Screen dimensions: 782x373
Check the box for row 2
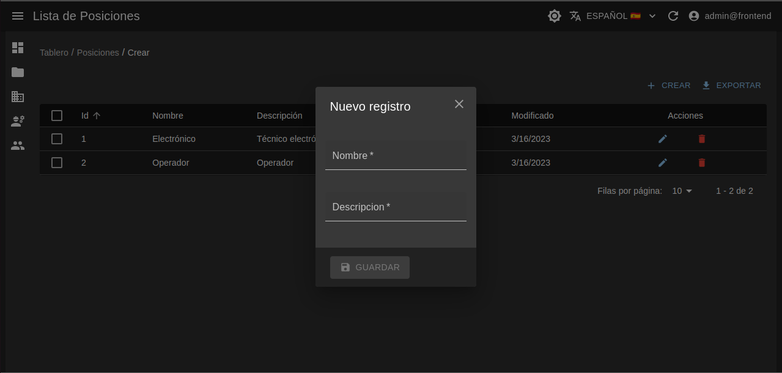tap(57, 163)
